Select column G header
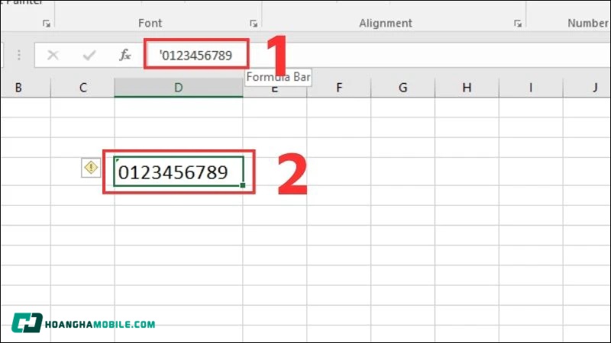611x343 pixels. pyautogui.click(x=403, y=88)
